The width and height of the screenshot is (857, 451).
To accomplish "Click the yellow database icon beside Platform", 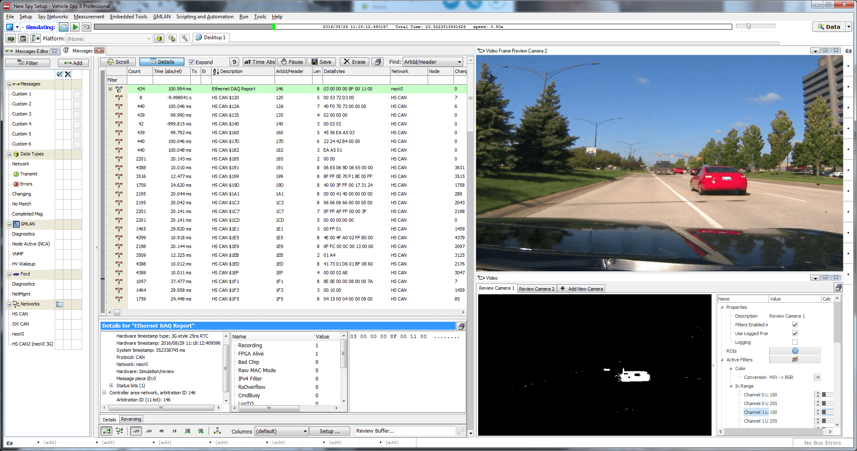I will pos(159,39).
